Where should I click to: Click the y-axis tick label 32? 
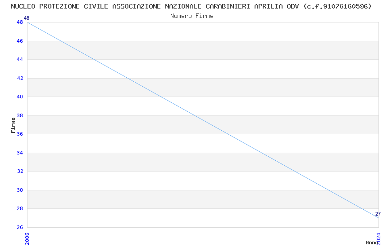(20, 172)
